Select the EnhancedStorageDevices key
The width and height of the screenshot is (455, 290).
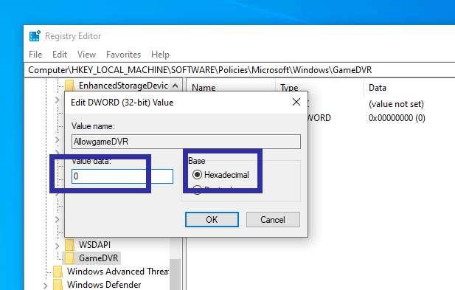tap(123, 86)
